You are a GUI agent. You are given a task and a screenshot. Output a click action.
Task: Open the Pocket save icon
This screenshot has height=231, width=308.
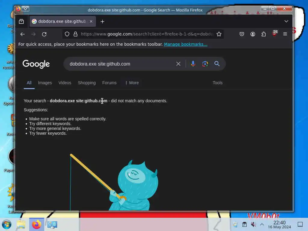point(242,34)
